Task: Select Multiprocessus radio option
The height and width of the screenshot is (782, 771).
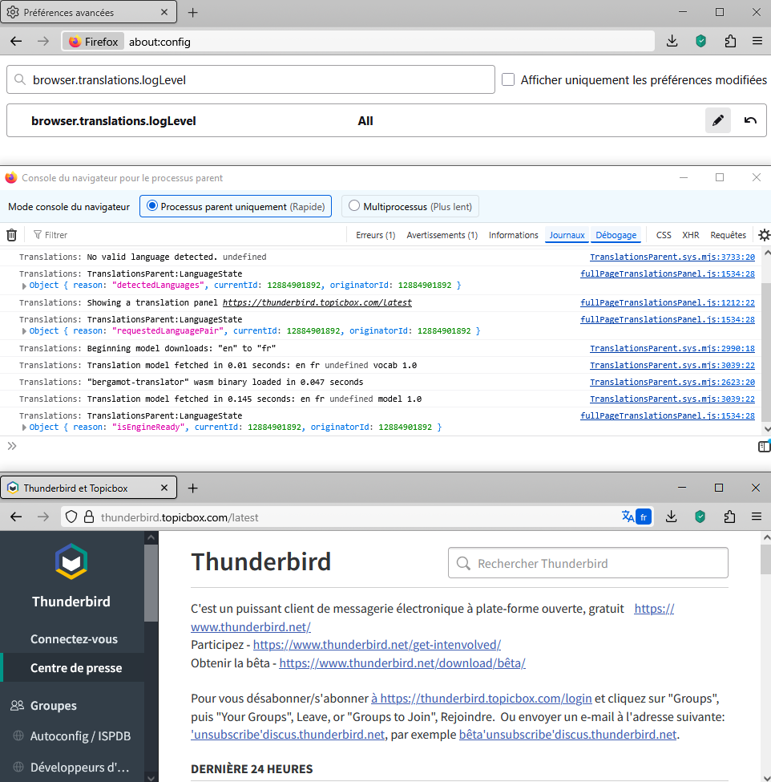Action: pyautogui.click(x=354, y=206)
